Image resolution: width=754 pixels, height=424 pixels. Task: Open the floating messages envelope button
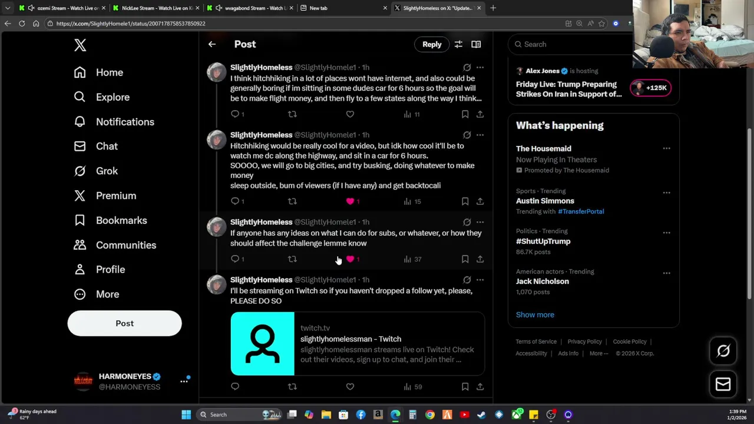(x=723, y=385)
